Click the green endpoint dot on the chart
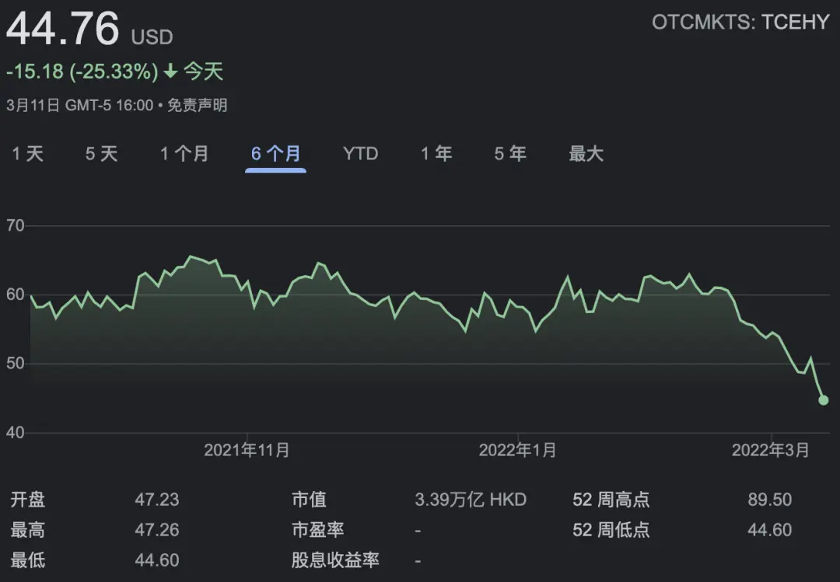 coord(824,400)
